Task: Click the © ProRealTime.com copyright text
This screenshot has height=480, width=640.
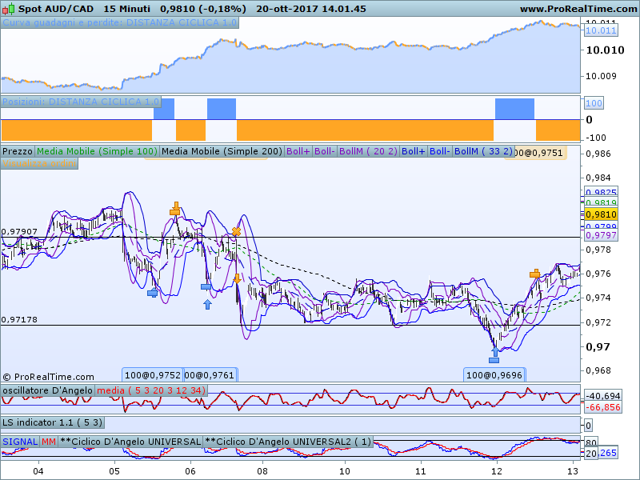Action: click(x=48, y=377)
